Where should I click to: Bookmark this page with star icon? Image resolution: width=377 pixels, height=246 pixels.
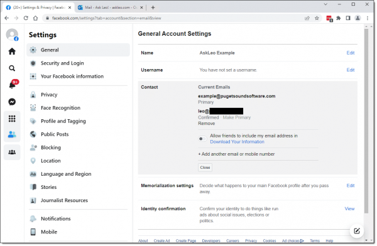coord(317,18)
